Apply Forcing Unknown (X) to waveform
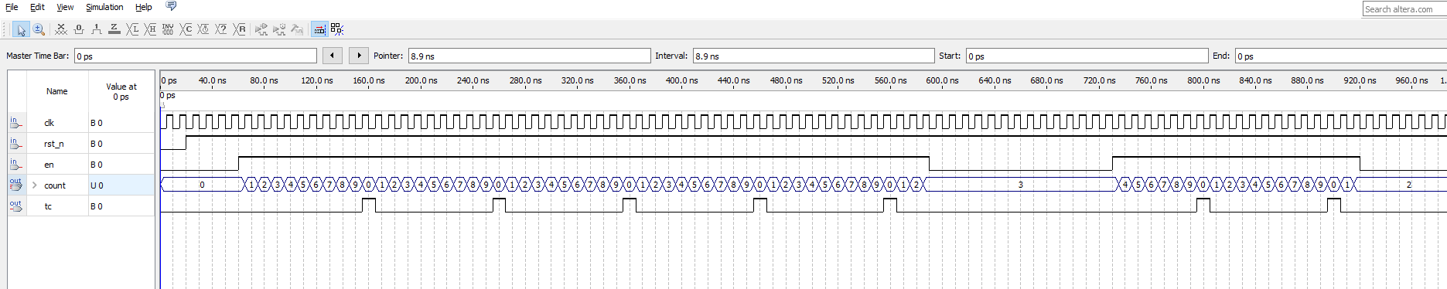Screen dimensions: 1447x289 coord(61,29)
